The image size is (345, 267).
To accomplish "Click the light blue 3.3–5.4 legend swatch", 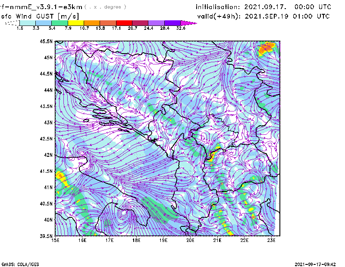I will 44,23.
